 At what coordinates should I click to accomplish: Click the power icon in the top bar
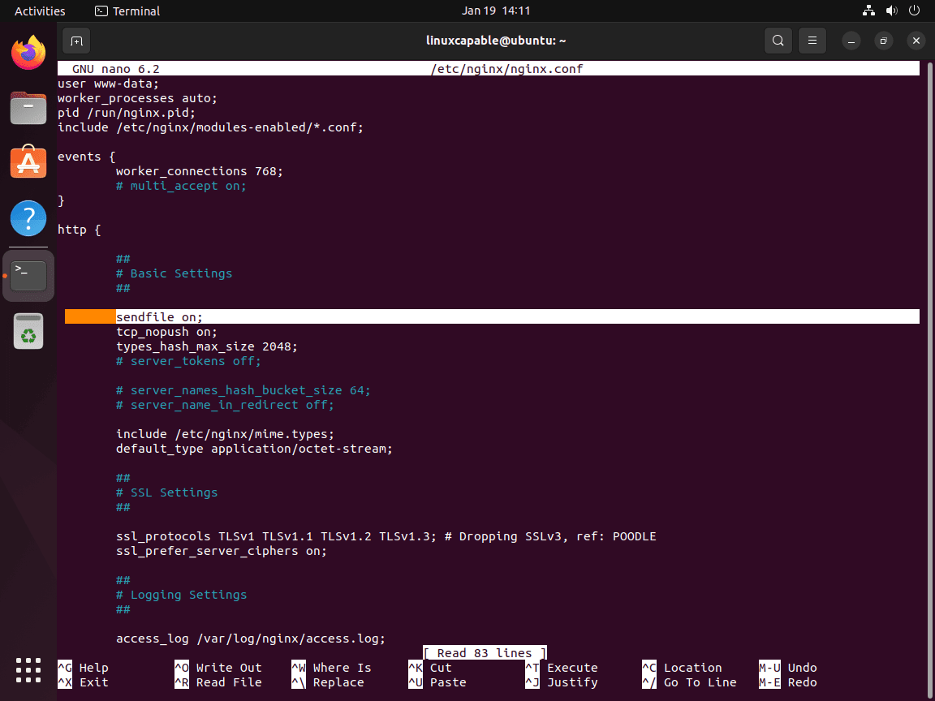point(914,11)
